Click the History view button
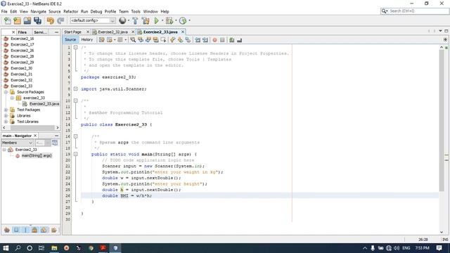The height and width of the screenshot is (253, 450). (x=87, y=40)
